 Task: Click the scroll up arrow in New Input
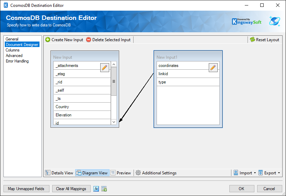pyautogui.click(x=114, y=65)
